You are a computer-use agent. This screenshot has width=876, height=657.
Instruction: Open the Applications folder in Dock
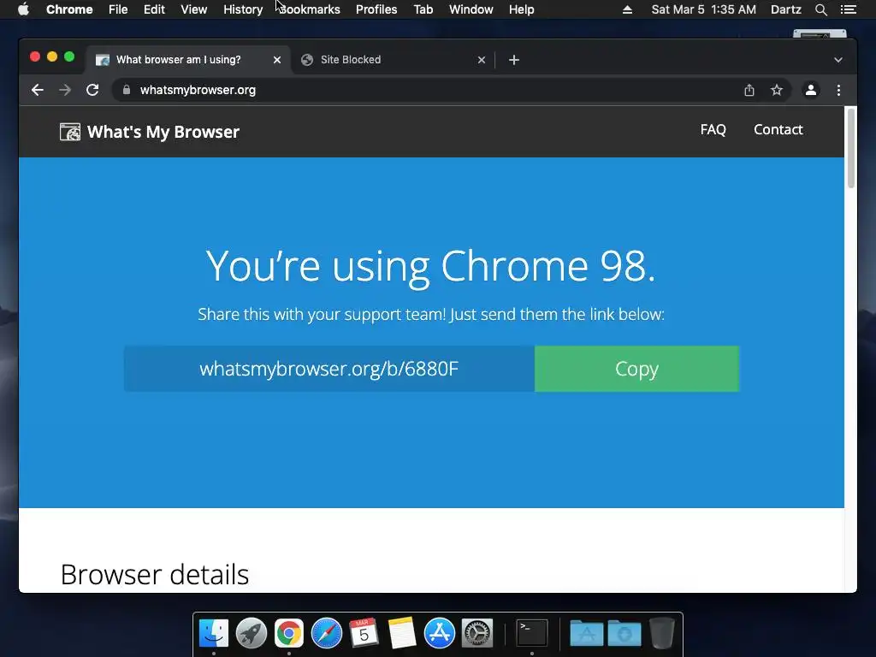586,633
